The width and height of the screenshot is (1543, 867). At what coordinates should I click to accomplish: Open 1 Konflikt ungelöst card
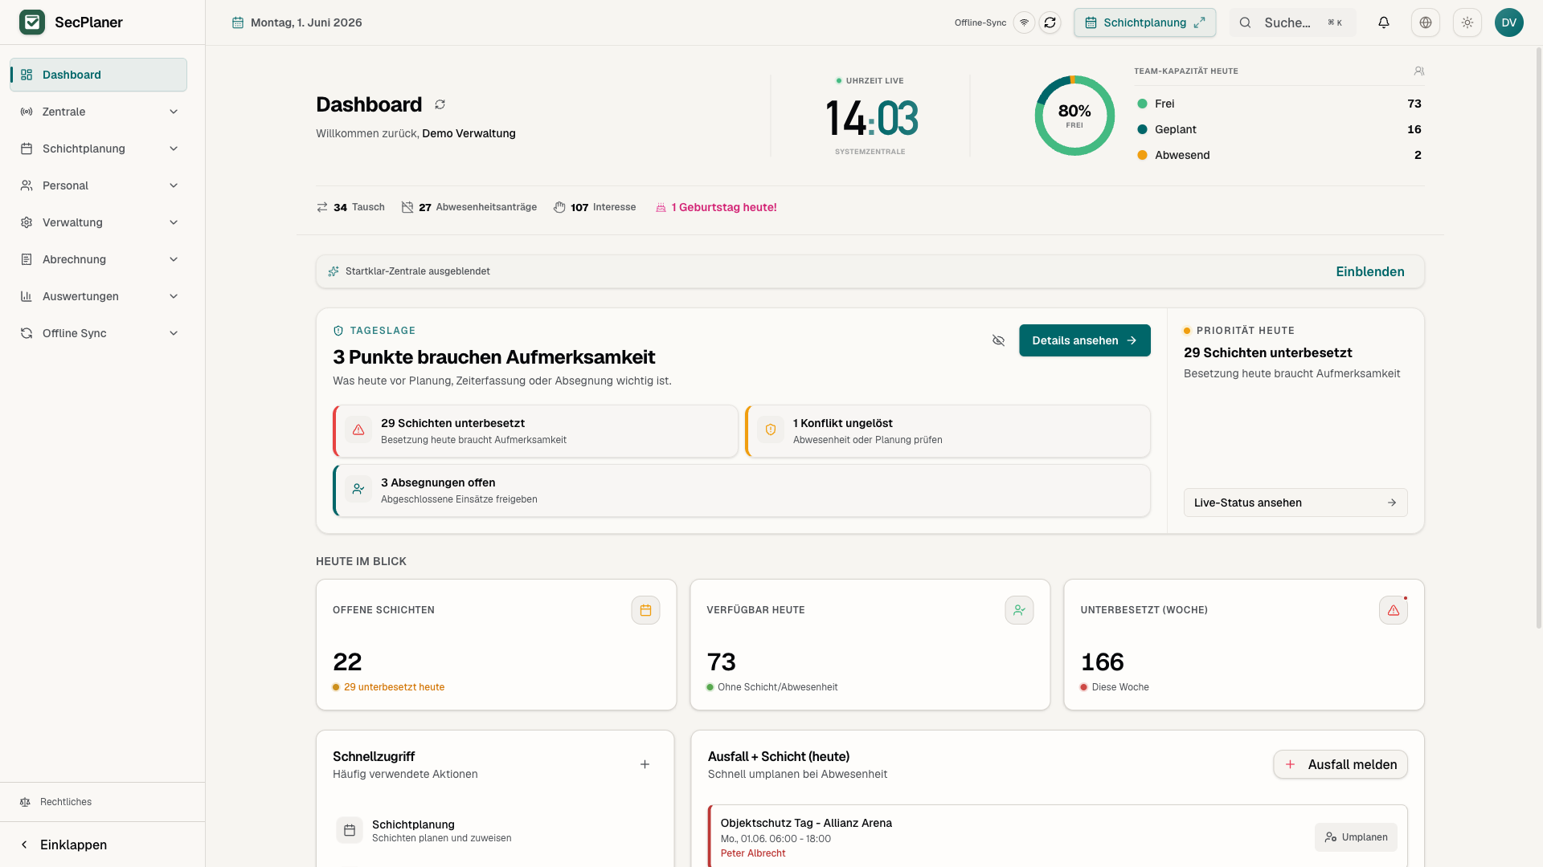tap(947, 431)
